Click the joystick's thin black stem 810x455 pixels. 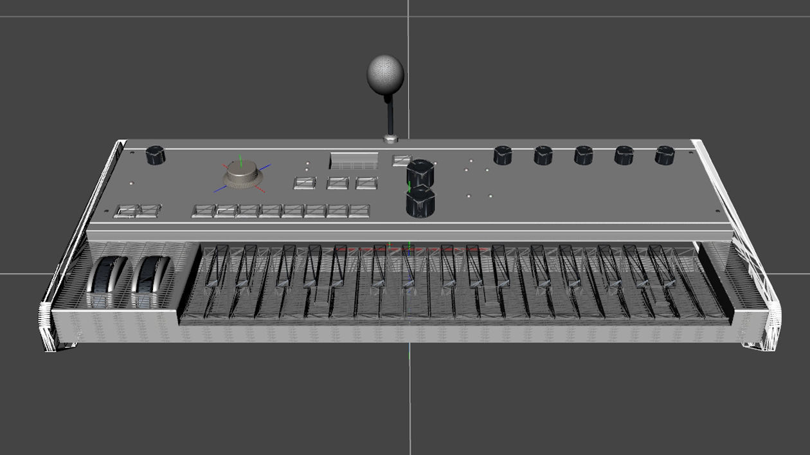(x=390, y=116)
